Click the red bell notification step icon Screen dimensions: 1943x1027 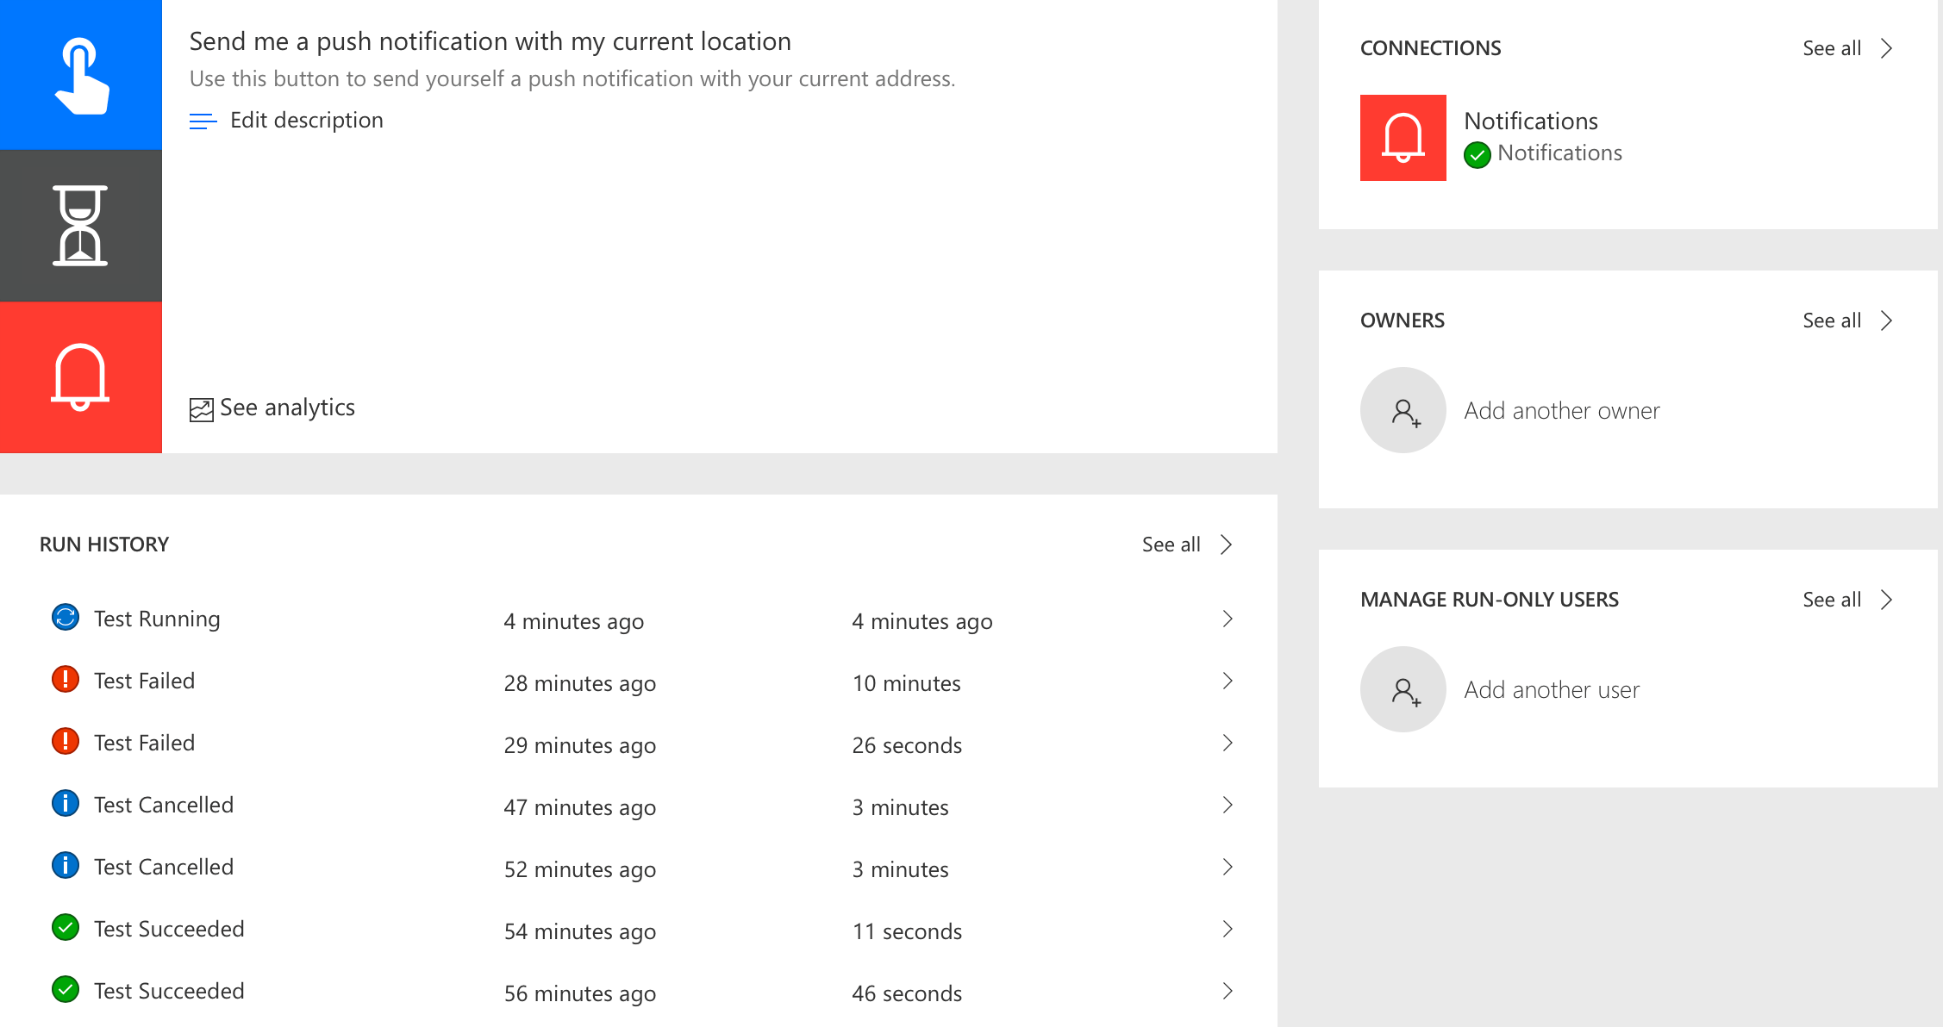(81, 377)
